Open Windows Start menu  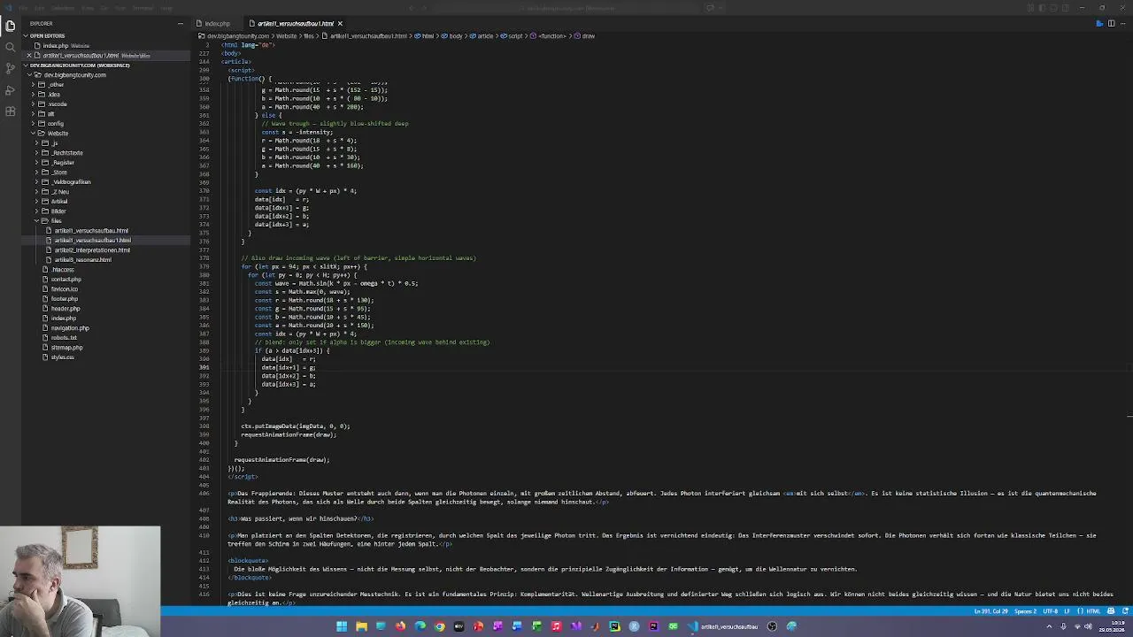point(342,626)
